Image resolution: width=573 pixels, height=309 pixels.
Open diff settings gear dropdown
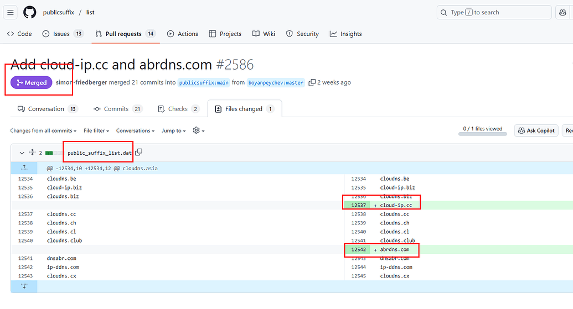198,130
